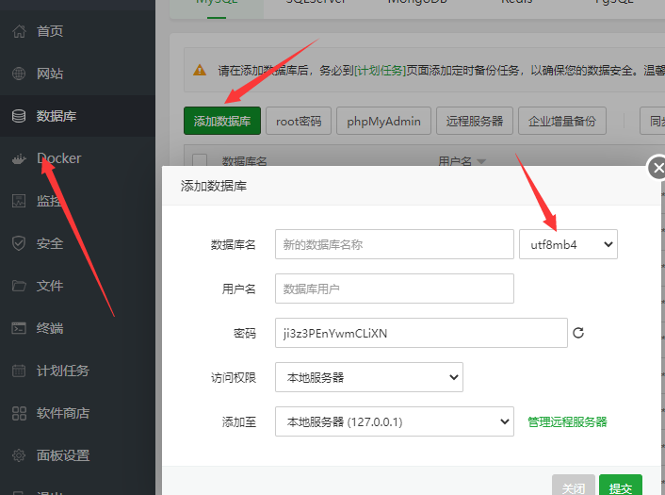Toggle the select-all checkbox in table header
Screen dimensions: 665x495
pyautogui.click(x=200, y=161)
